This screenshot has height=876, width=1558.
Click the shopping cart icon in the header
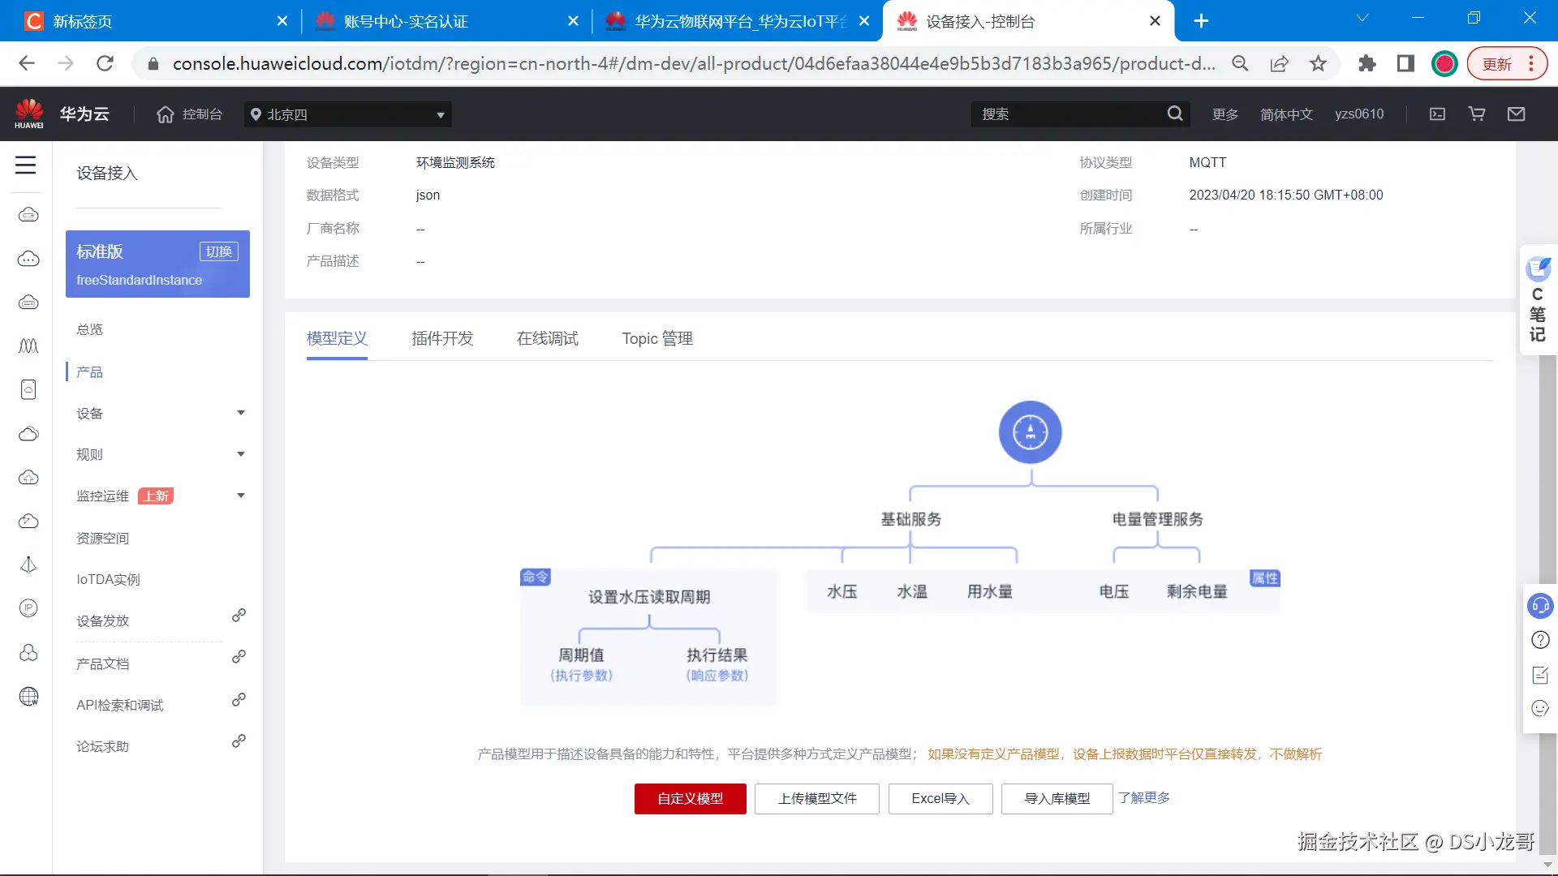[1477, 114]
